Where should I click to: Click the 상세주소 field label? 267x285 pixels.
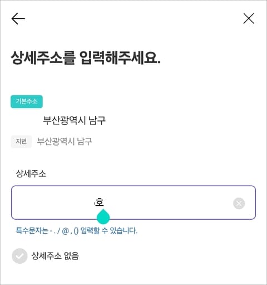pyautogui.click(x=31, y=173)
